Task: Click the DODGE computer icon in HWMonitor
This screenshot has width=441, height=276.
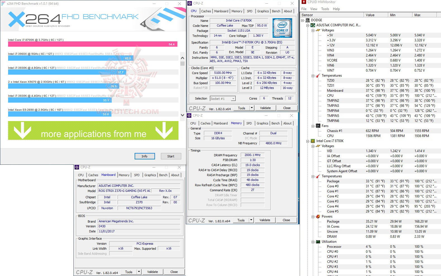Action: pyautogui.click(x=307, y=20)
